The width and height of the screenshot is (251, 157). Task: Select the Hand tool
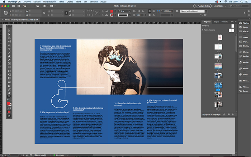coord(9,93)
